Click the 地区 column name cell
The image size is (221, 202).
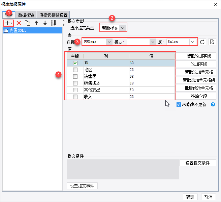coord(106,70)
